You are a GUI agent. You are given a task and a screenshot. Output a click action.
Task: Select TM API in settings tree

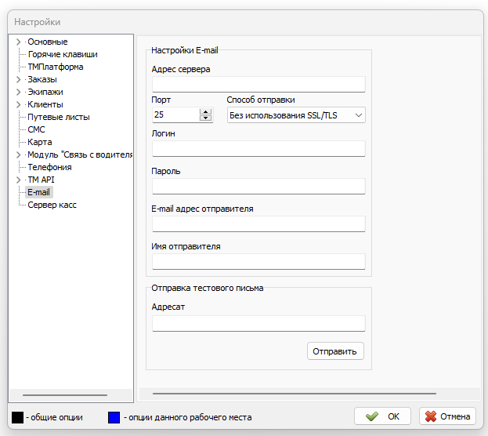(x=41, y=180)
